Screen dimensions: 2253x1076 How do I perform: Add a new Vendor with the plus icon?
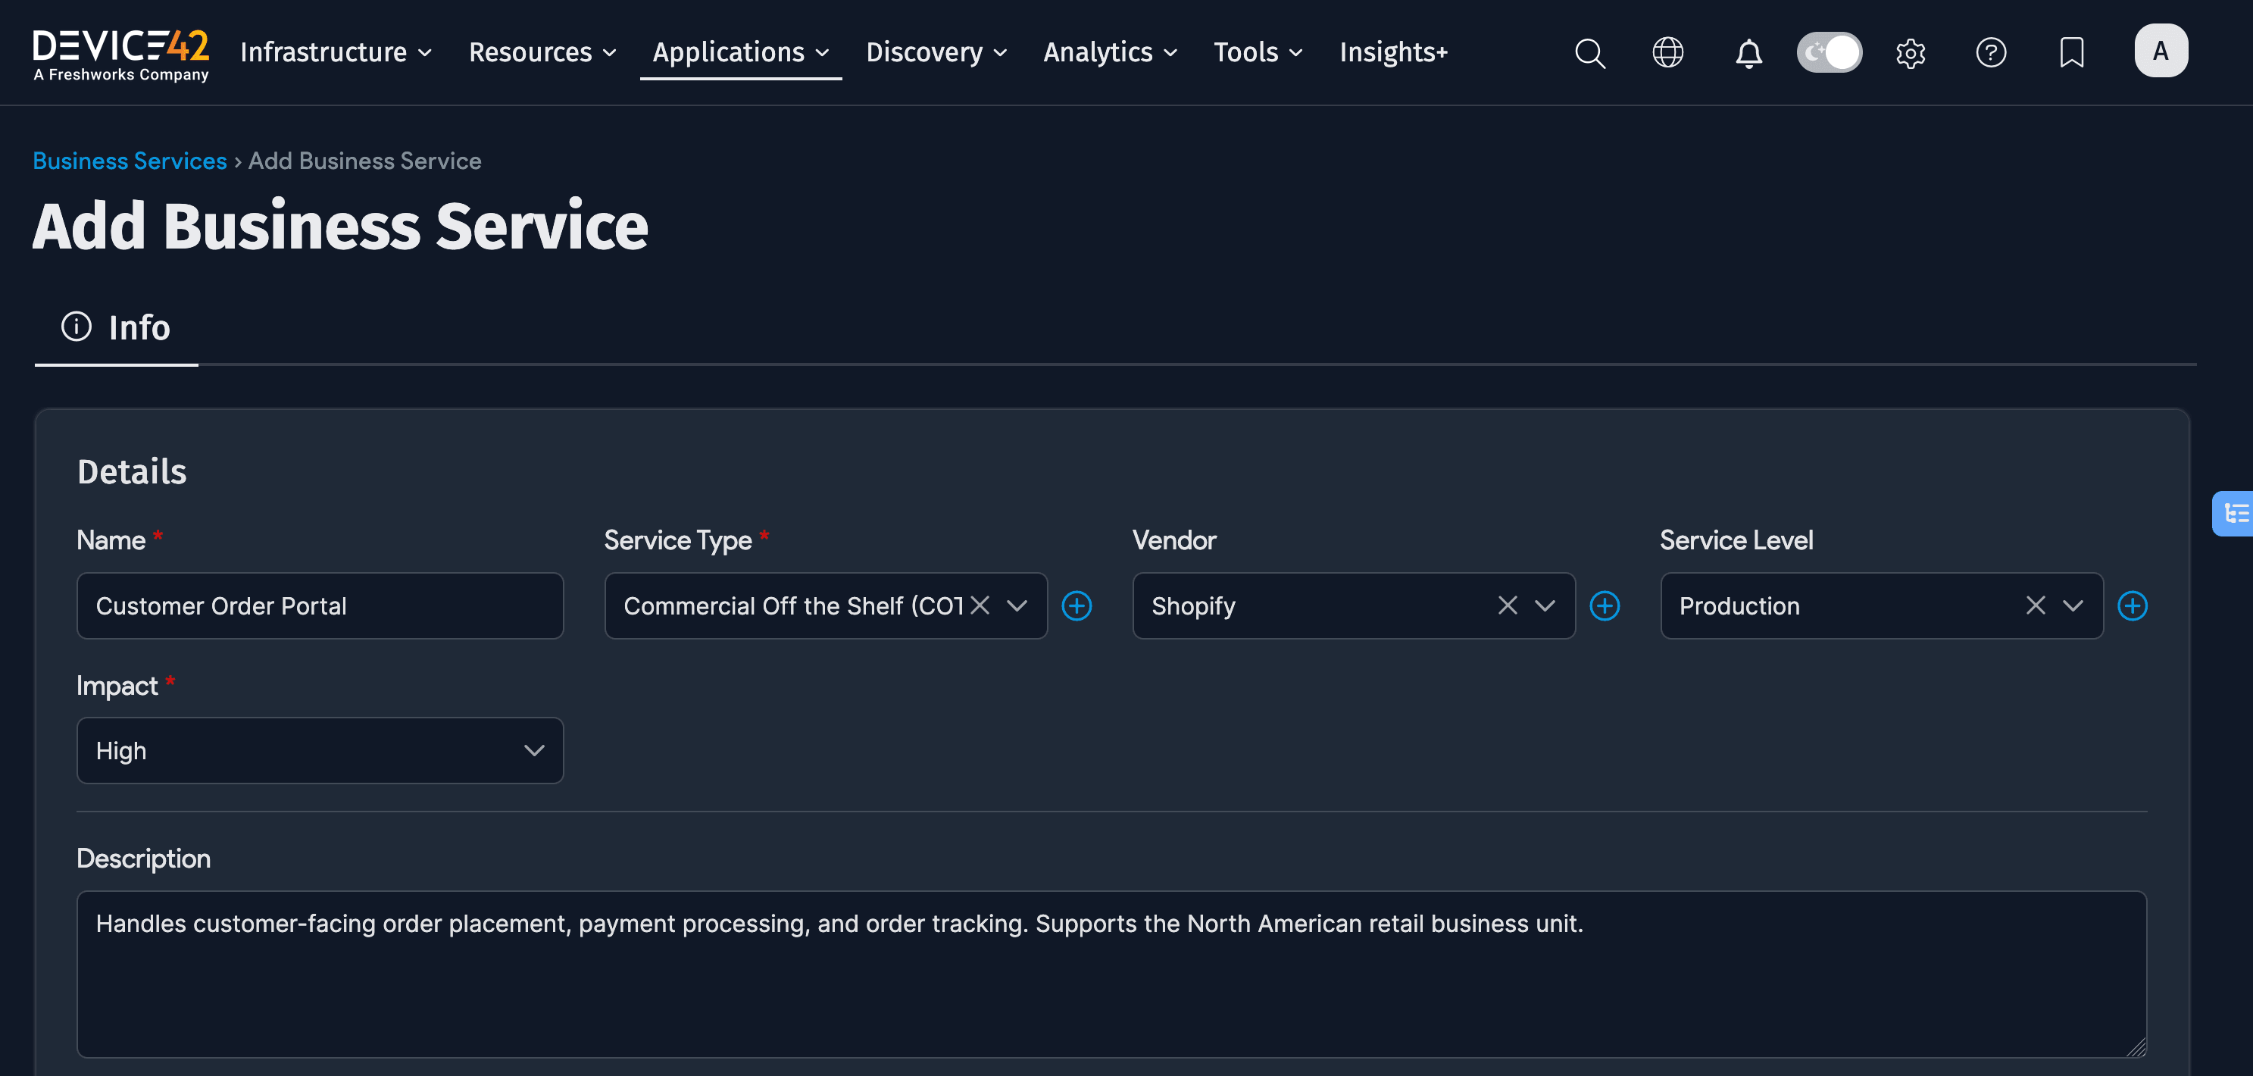1605,605
